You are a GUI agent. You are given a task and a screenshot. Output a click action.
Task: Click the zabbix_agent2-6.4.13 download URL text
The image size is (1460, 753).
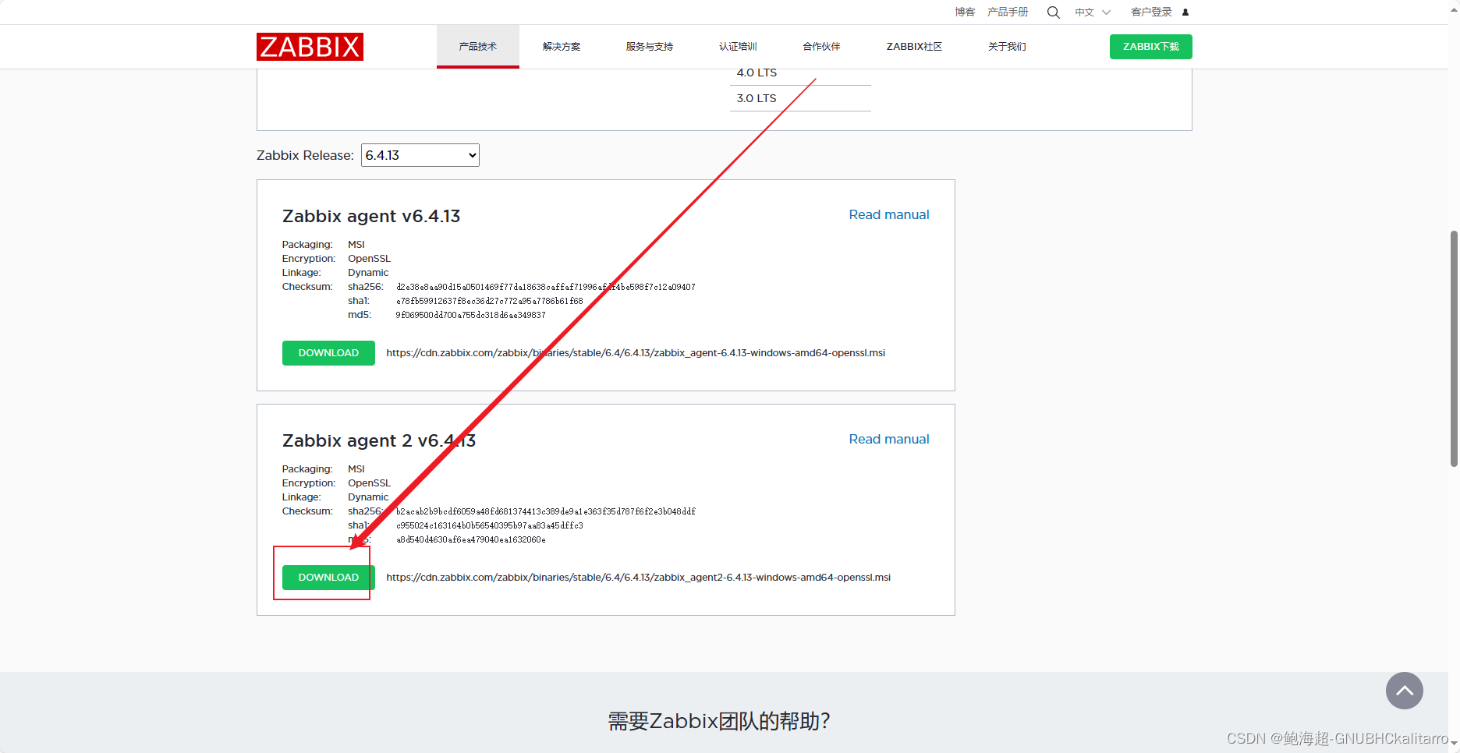(x=638, y=578)
